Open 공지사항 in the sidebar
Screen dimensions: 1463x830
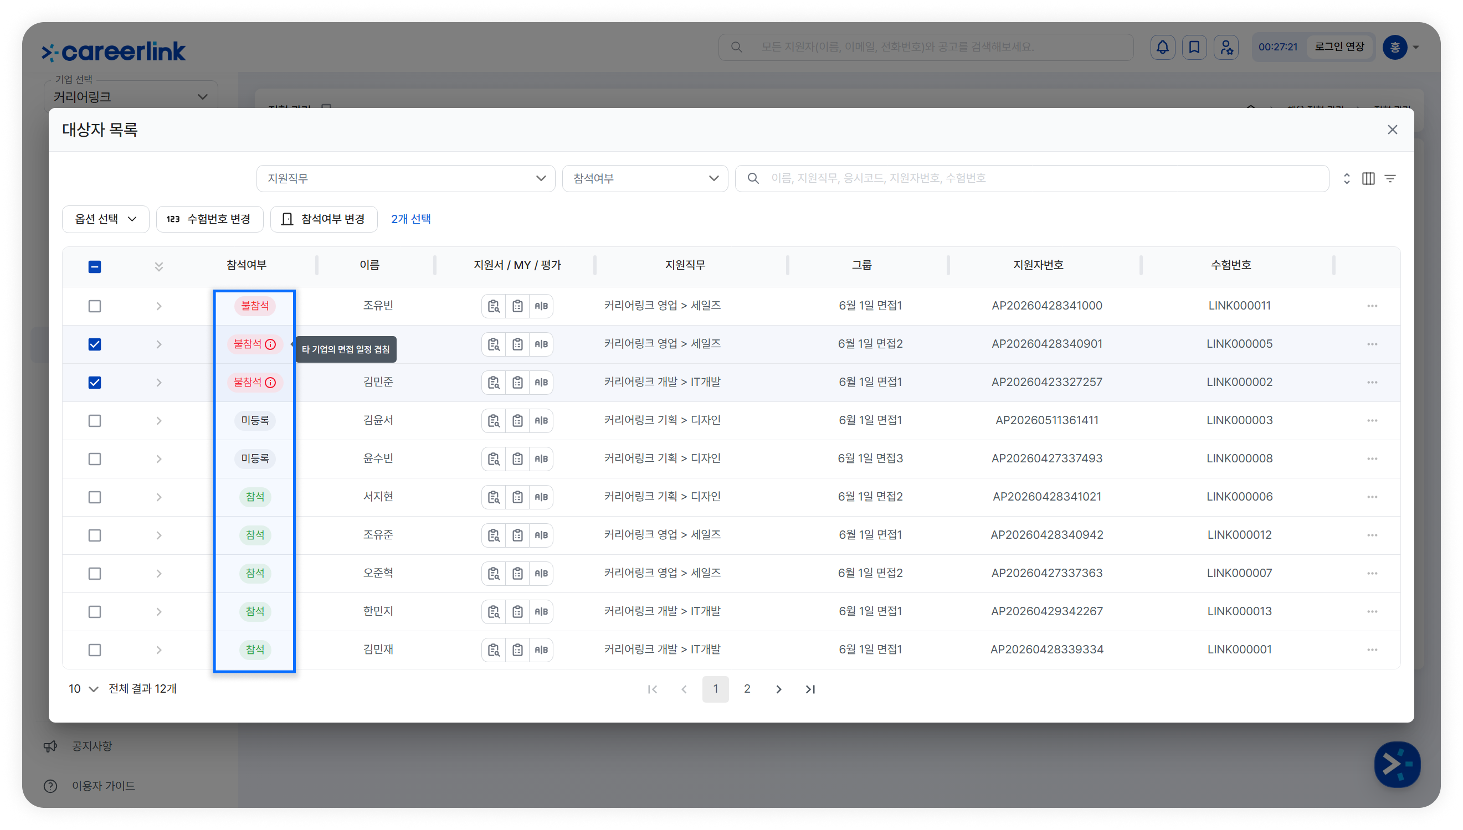coord(92,746)
